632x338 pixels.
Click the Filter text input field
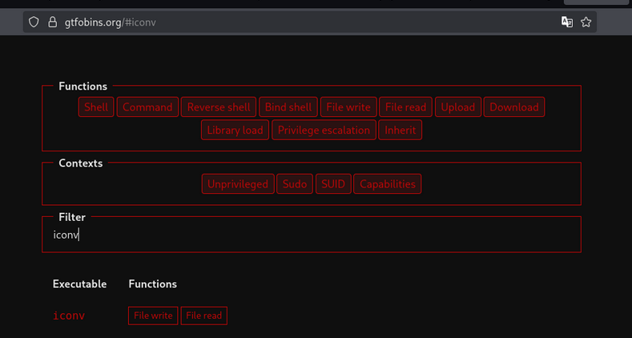[x=311, y=235]
